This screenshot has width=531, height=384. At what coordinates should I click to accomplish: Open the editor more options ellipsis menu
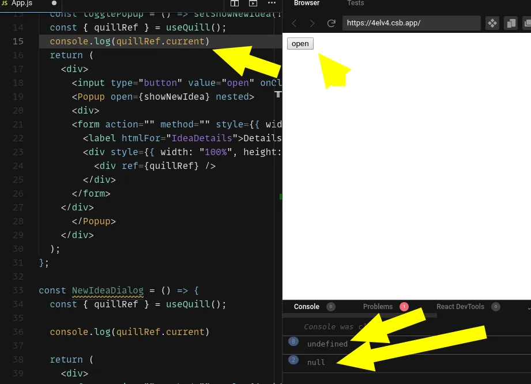point(272,3)
